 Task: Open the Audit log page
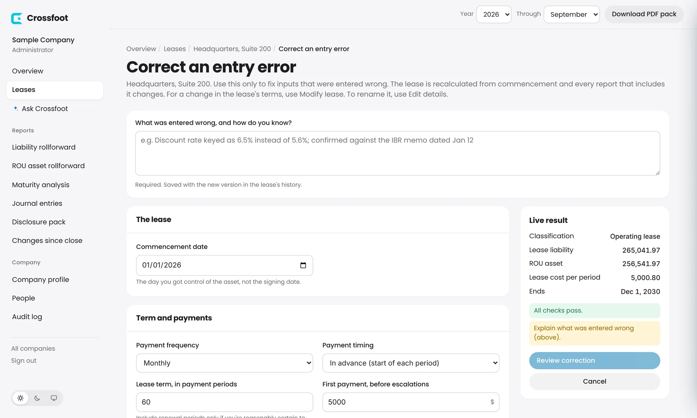pos(55,317)
